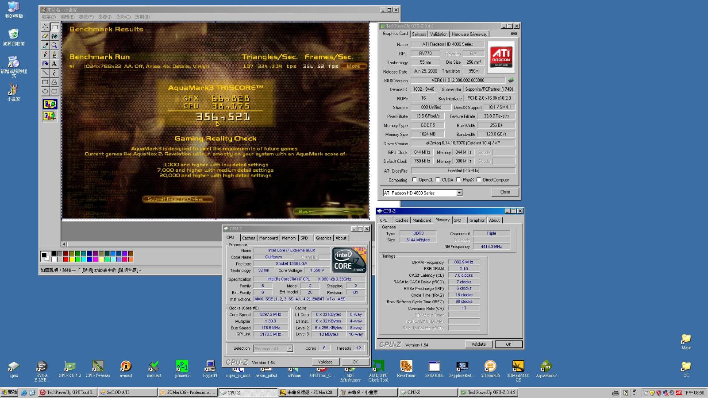Expand the ATI Radeon HD 4800 Series dropdown

tap(459, 193)
